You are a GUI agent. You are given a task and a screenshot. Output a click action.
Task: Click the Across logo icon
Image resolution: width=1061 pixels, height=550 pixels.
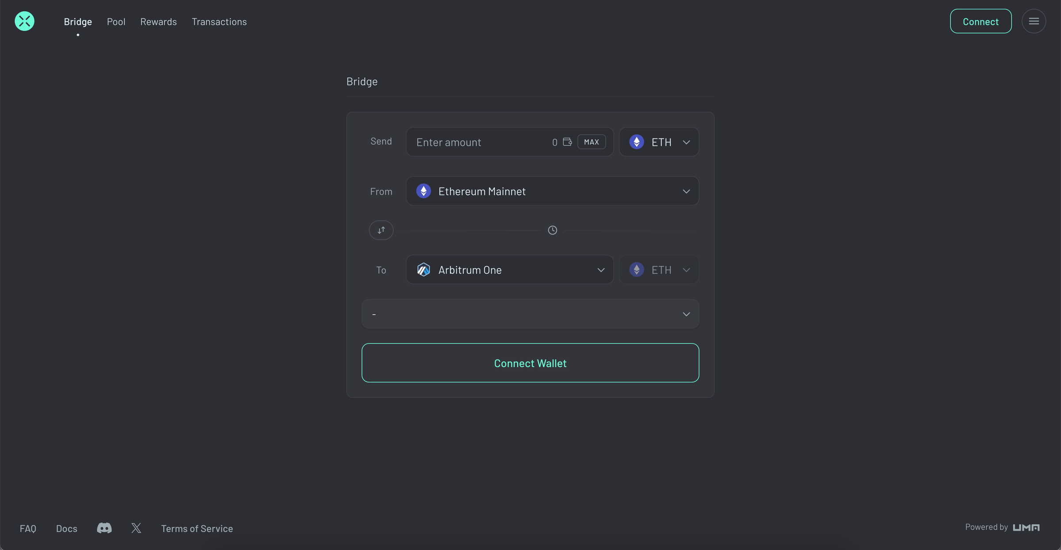24,21
